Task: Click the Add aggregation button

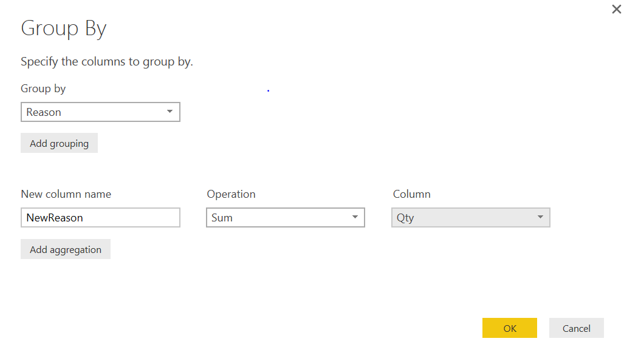Action: point(66,249)
